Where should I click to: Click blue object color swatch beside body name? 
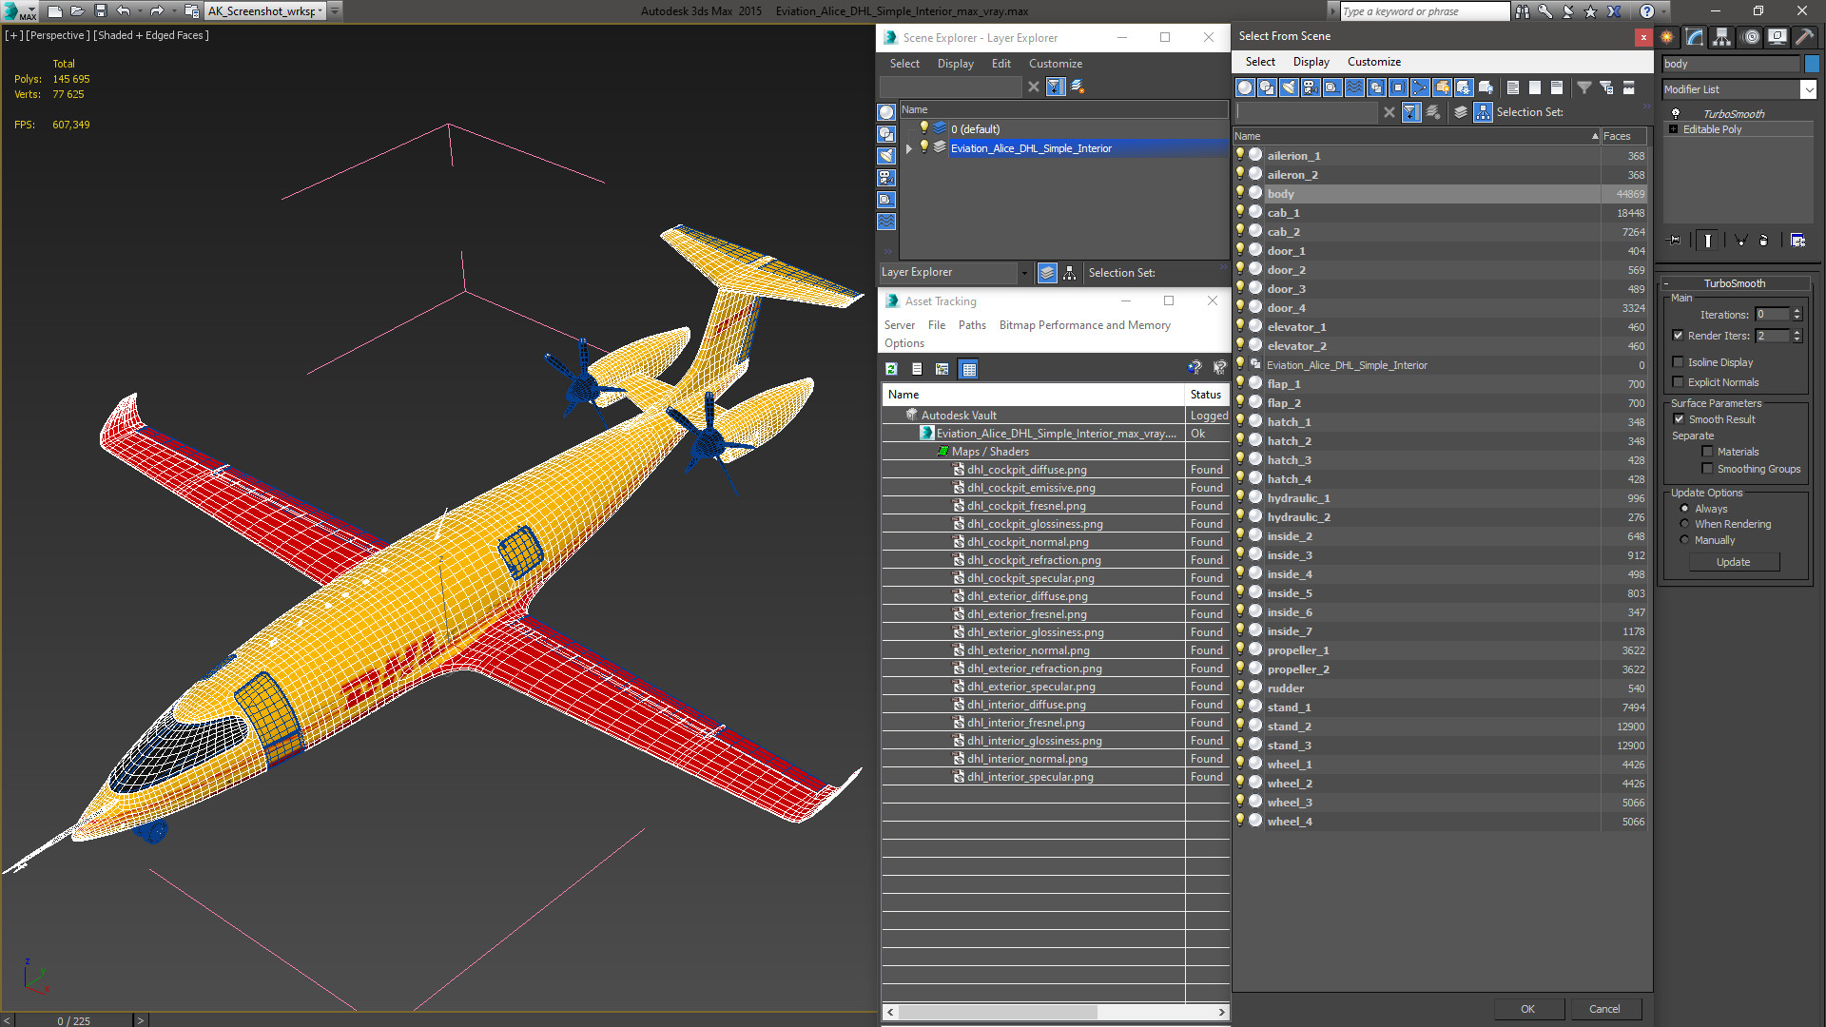coord(1811,64)
